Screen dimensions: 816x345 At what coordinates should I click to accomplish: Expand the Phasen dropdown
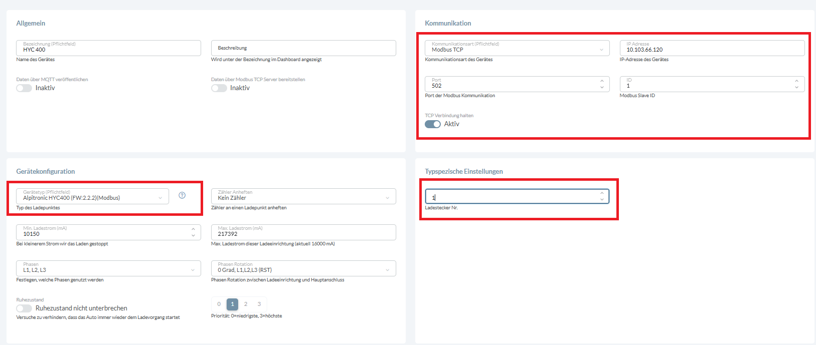(x=108, y=268)
